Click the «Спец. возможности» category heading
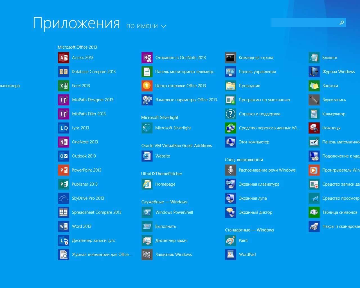360x288 pixels. click(x=244, y=160)
